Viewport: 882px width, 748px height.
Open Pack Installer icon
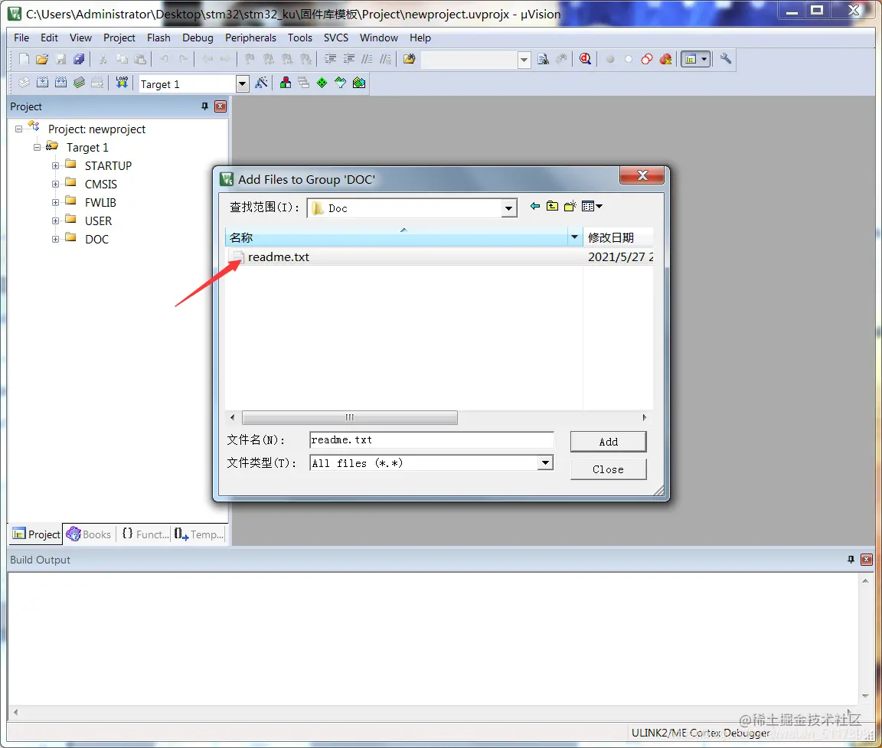click(x=359, y=83)
